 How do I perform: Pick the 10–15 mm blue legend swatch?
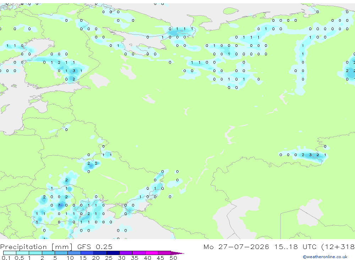coord(74,253)
